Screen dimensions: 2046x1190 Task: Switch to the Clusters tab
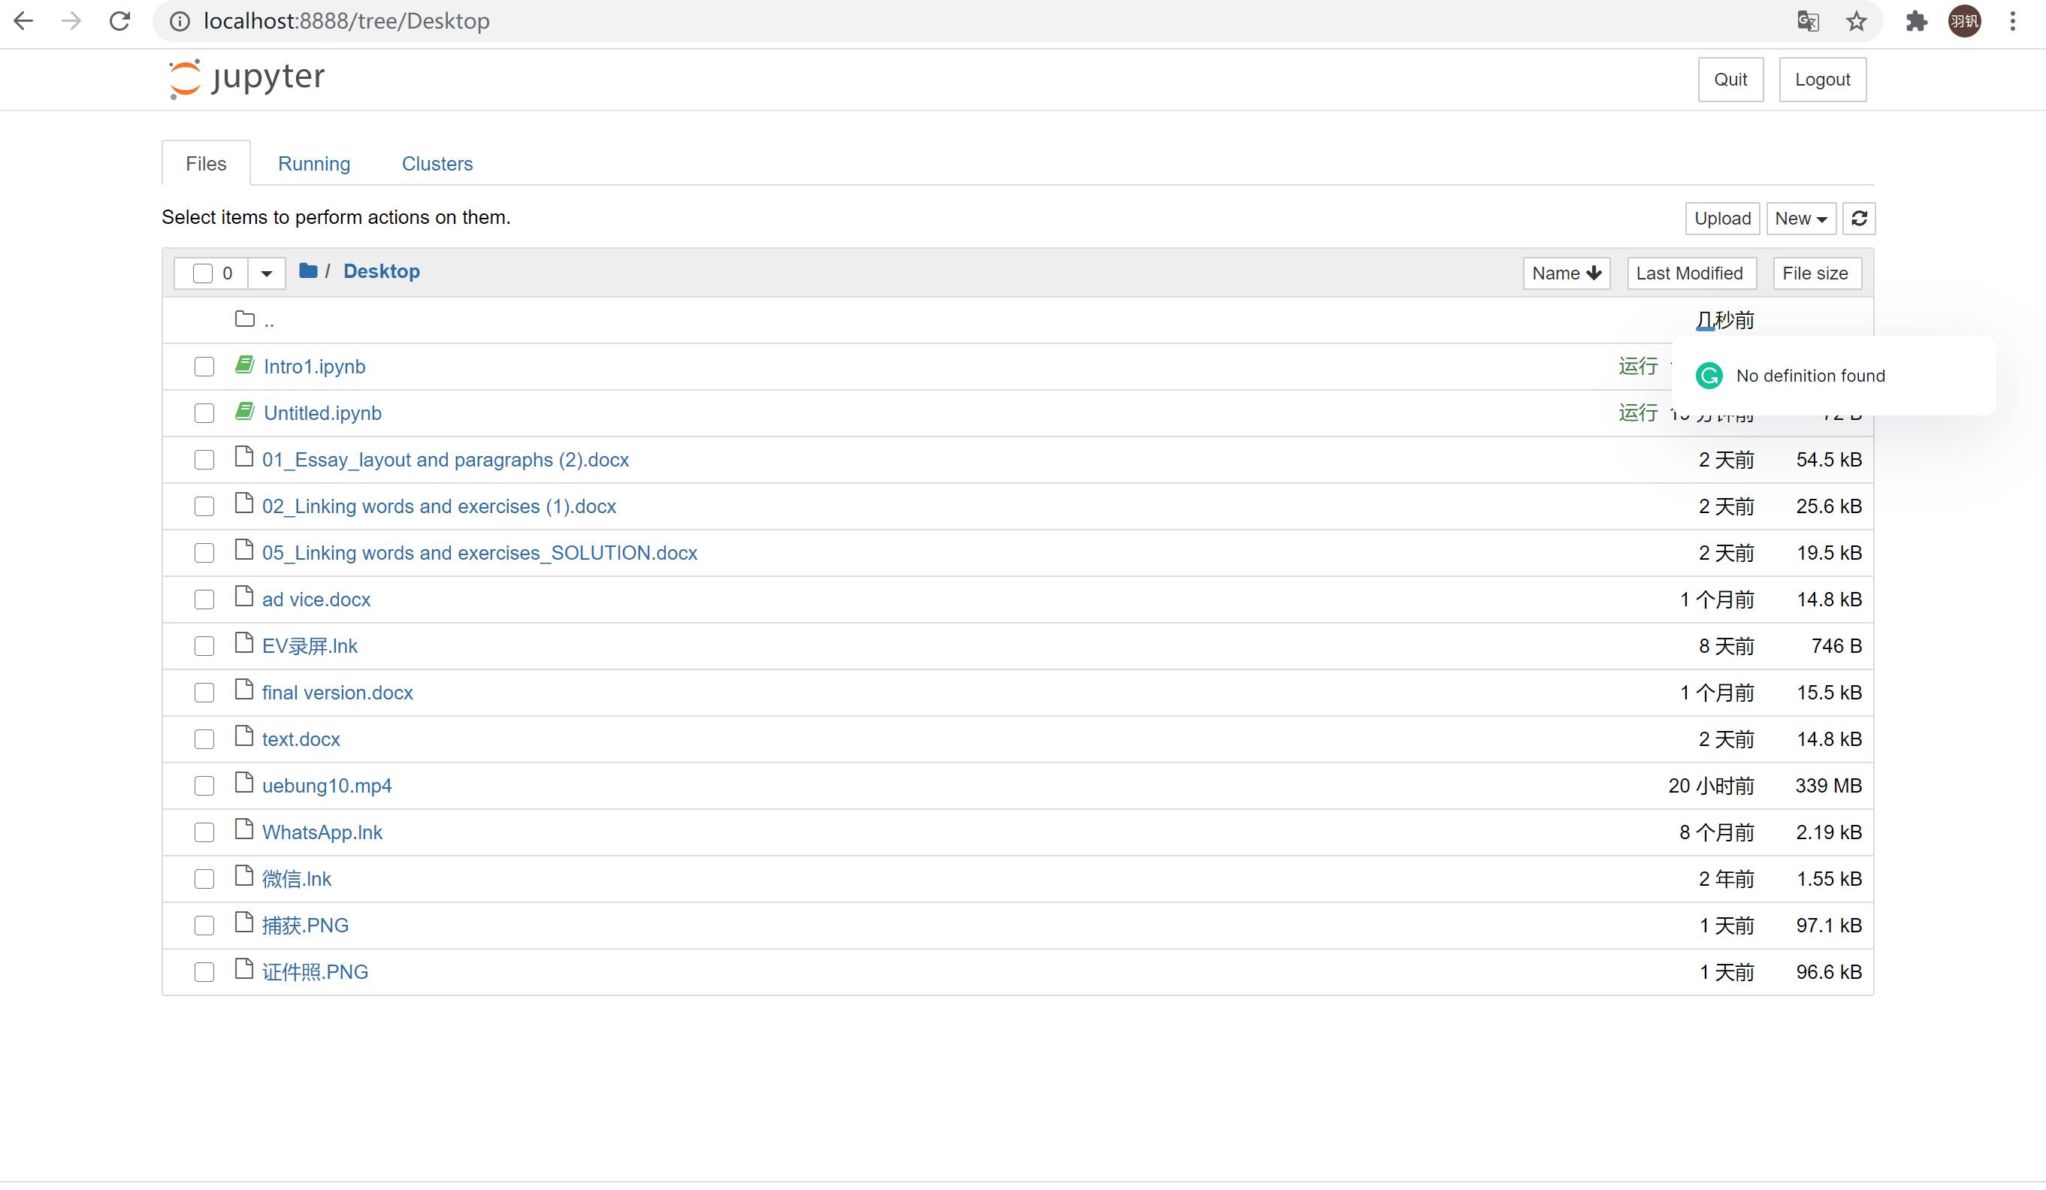pyautogui.click(x=437, y=164)
